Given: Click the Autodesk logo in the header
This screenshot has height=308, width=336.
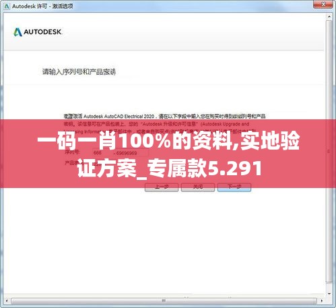Looking at the screenshot, I should (x=38, y=32).
